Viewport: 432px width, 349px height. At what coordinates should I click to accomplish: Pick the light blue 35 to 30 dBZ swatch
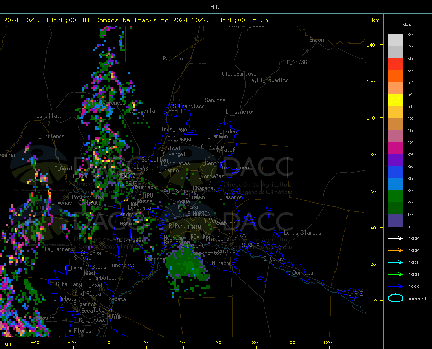[x=396, y=184]
